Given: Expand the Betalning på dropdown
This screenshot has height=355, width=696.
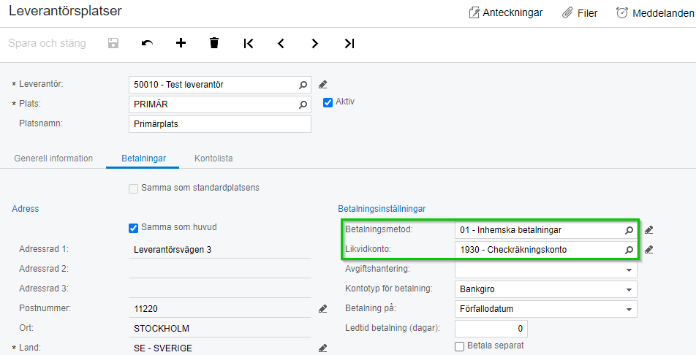Looking at the screenshot, I should 629,309.
